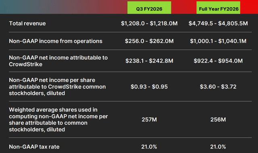Select the net income per share diluted label

(x=57, y=87)
